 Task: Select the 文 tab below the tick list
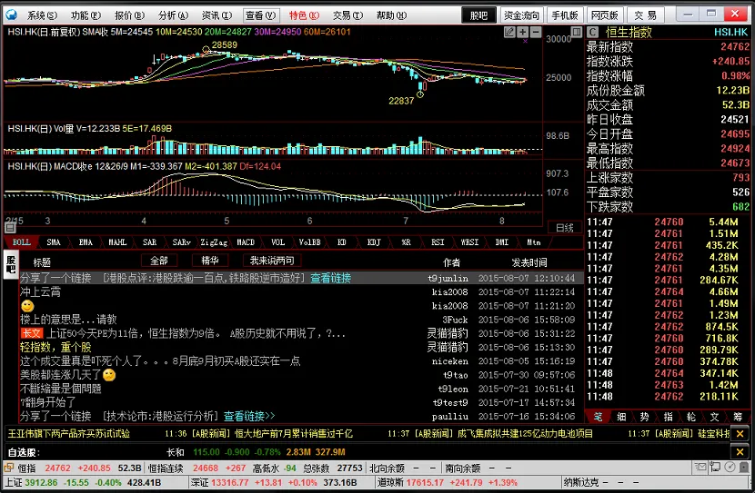point(715,417)
